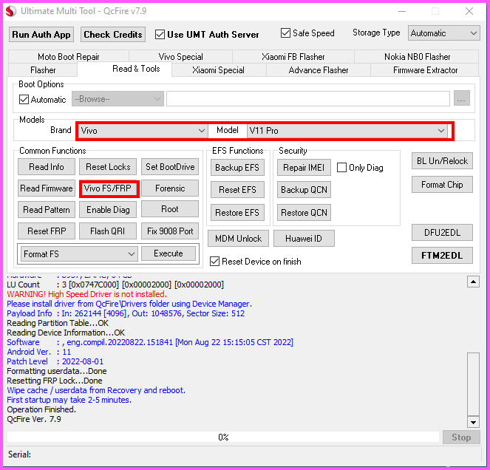Image resolution: width=490 pixels, height=470 pixels.
Task: Click the Repair IMEI button
Action: coord(304,168)
